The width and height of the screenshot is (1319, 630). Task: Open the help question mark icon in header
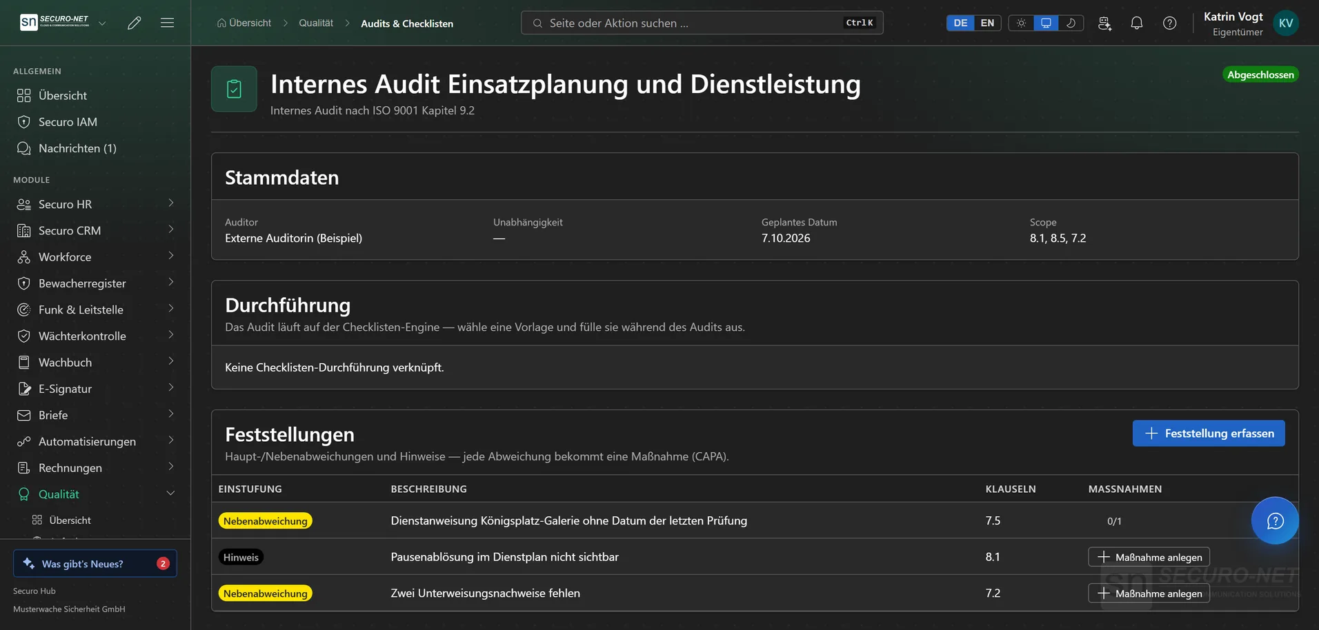coord(1170,23)
